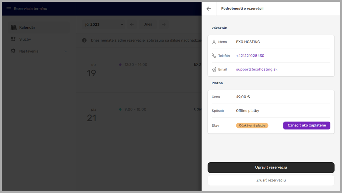Open the hamburger menu icon
This screenshot has height=193, width=342.
9,9
